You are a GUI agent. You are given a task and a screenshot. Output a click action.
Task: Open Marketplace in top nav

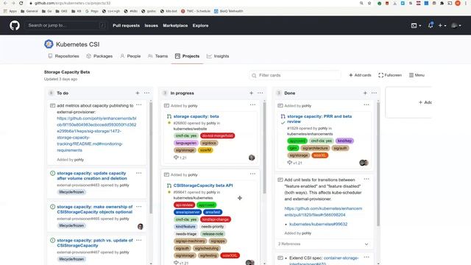click(x=175, y=26)
